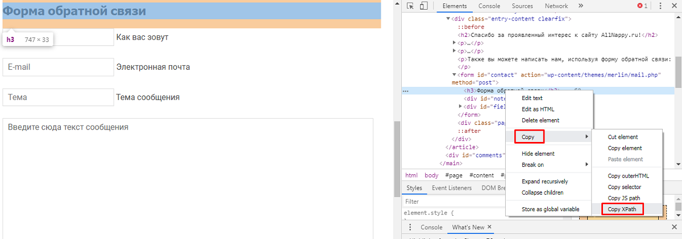
Task: Switch to the Network tab
Action: tap(556, 6)
